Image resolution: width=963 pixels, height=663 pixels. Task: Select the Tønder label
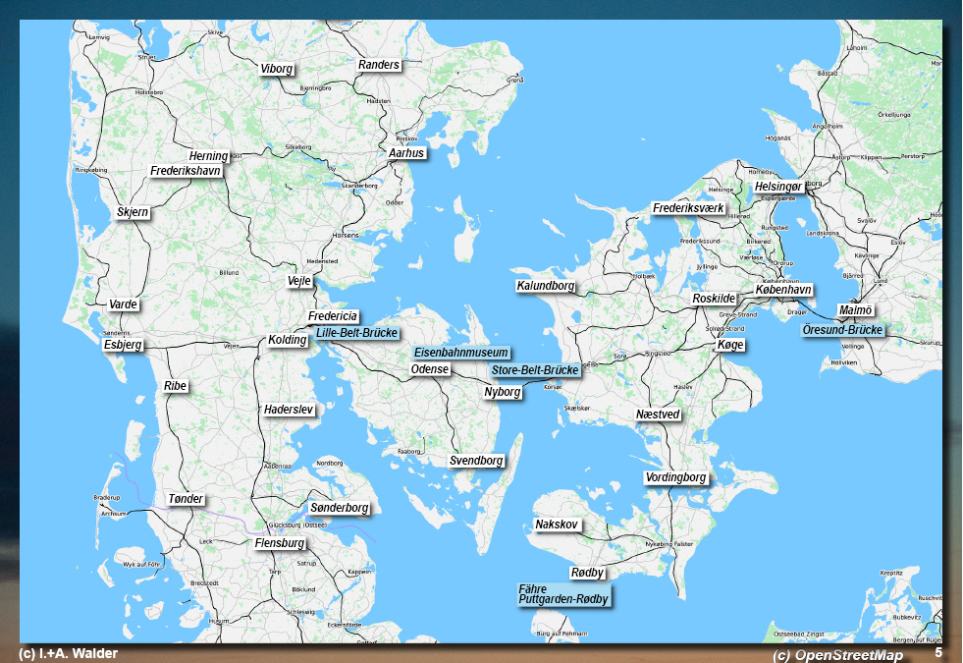tap(186, 499)
